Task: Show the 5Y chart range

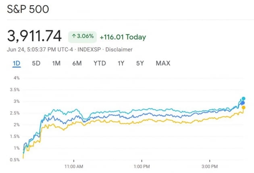Action: pyautogui.click(x=140, y=63)
